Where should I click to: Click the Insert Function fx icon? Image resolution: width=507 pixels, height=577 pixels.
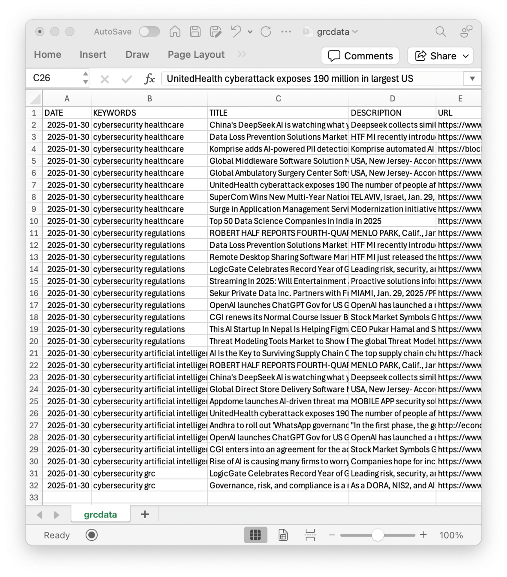pyautogui.click(x=150, y=79)
